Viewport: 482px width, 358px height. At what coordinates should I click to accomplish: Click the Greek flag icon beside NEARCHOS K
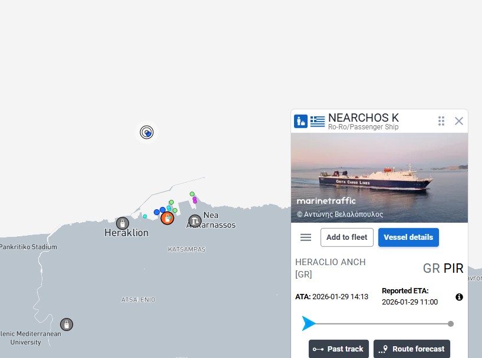(318, 121)
